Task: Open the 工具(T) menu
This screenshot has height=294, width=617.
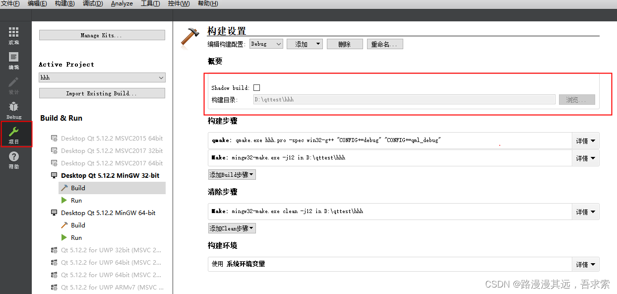Action: click(x=150, y=3)
